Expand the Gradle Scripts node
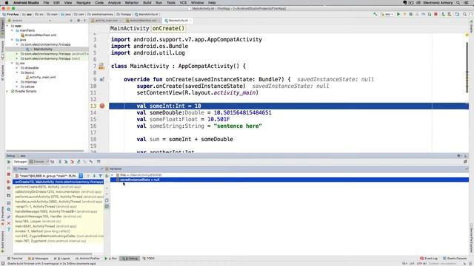The image size is (474, 266). [7, 91]
